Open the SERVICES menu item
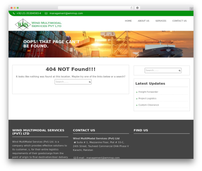The image size is (202, 171). pyautogui.click(x=161, y=21)
